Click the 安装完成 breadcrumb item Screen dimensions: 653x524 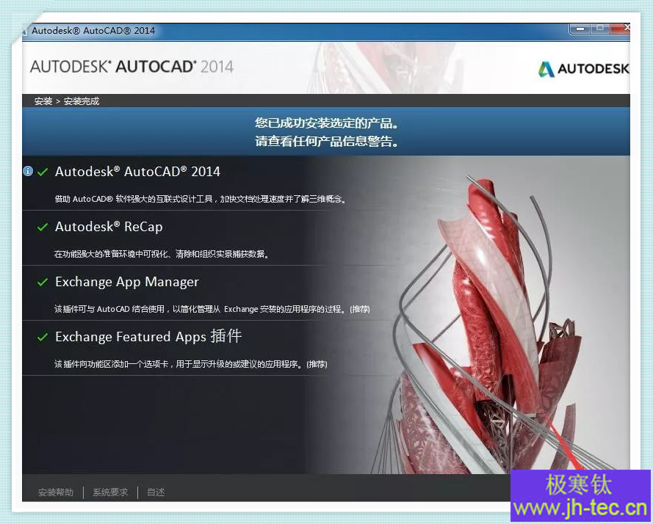[x=82, y=101]
